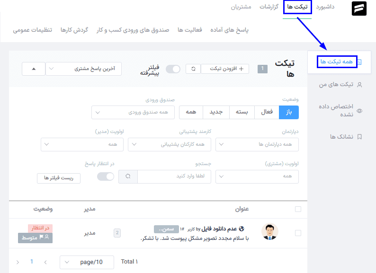The height and width of the screenshot is (273, 376).
Task: Select the بسته status filter
Action: 242,112
